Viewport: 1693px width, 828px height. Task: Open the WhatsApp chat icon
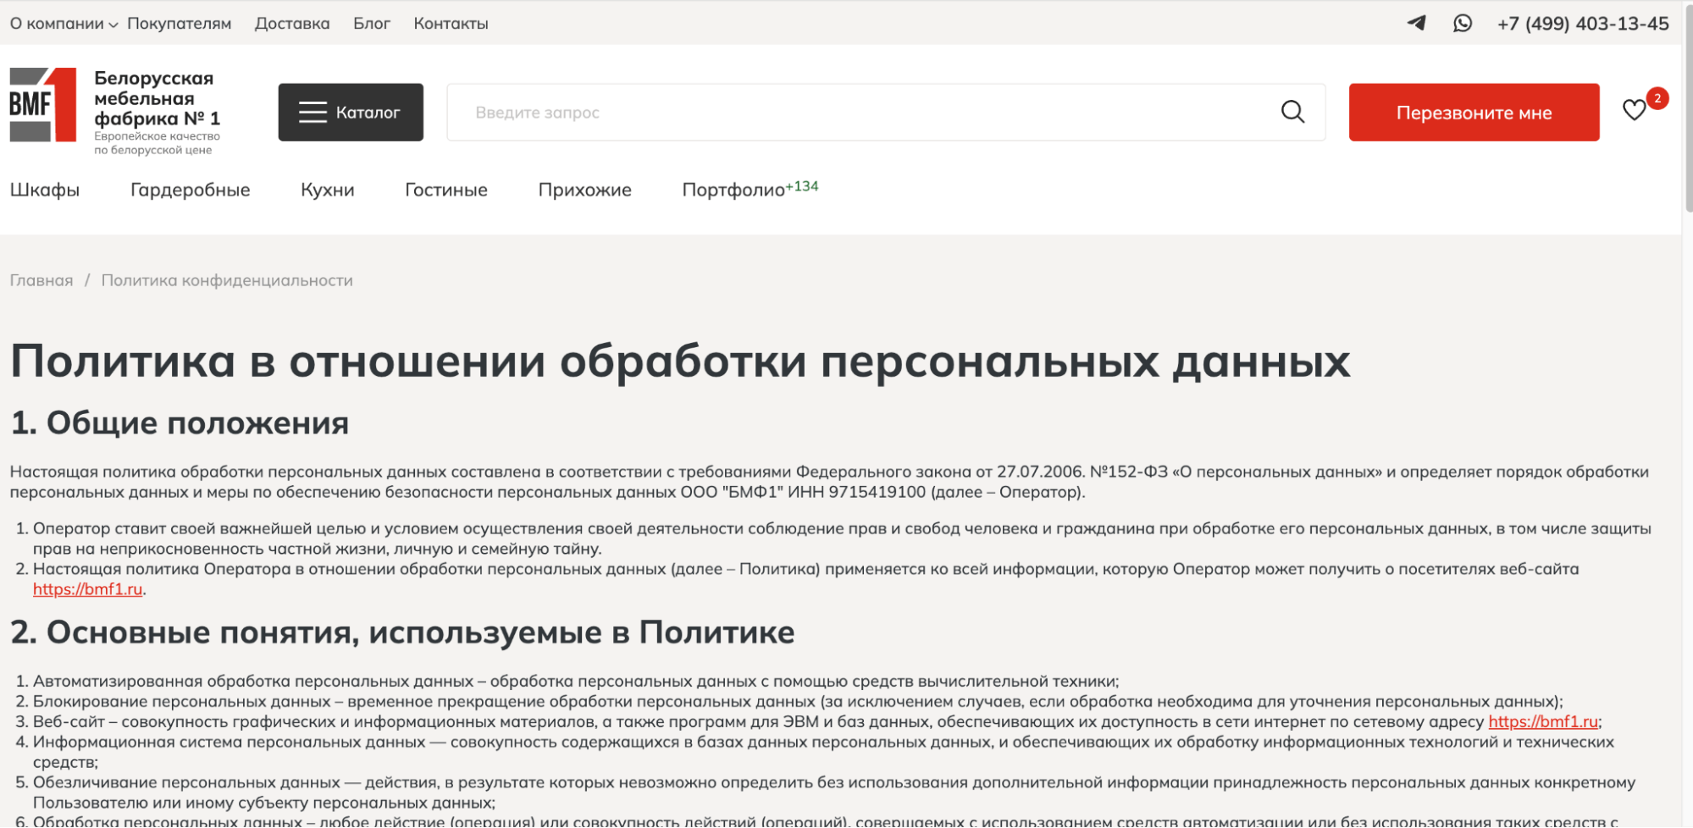click(x=1463, y=24)
